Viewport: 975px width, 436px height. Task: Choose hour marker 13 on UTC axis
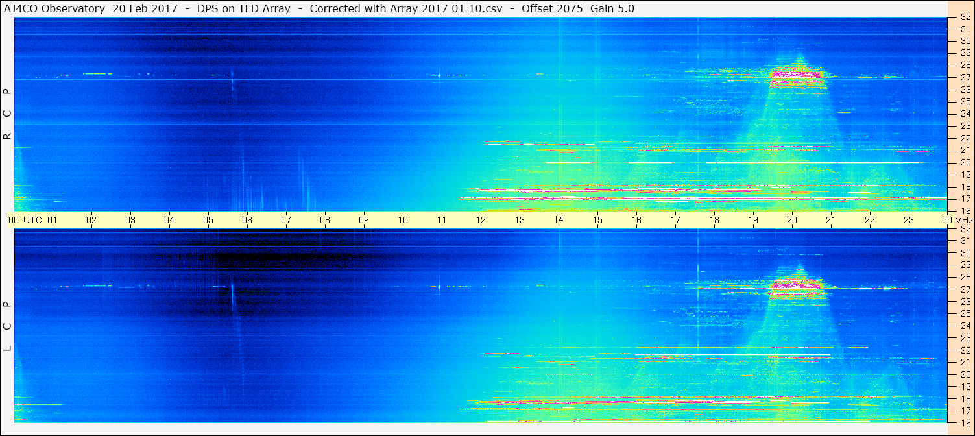(x=520, y=220)
